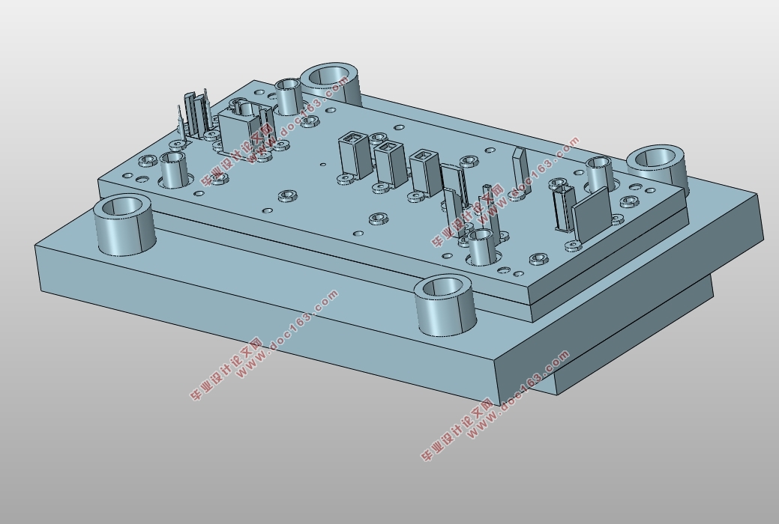Viewport: 779px width, 524px height.
Task: Select the tall thin pins at rear-left corner
Action: point(196,115)
